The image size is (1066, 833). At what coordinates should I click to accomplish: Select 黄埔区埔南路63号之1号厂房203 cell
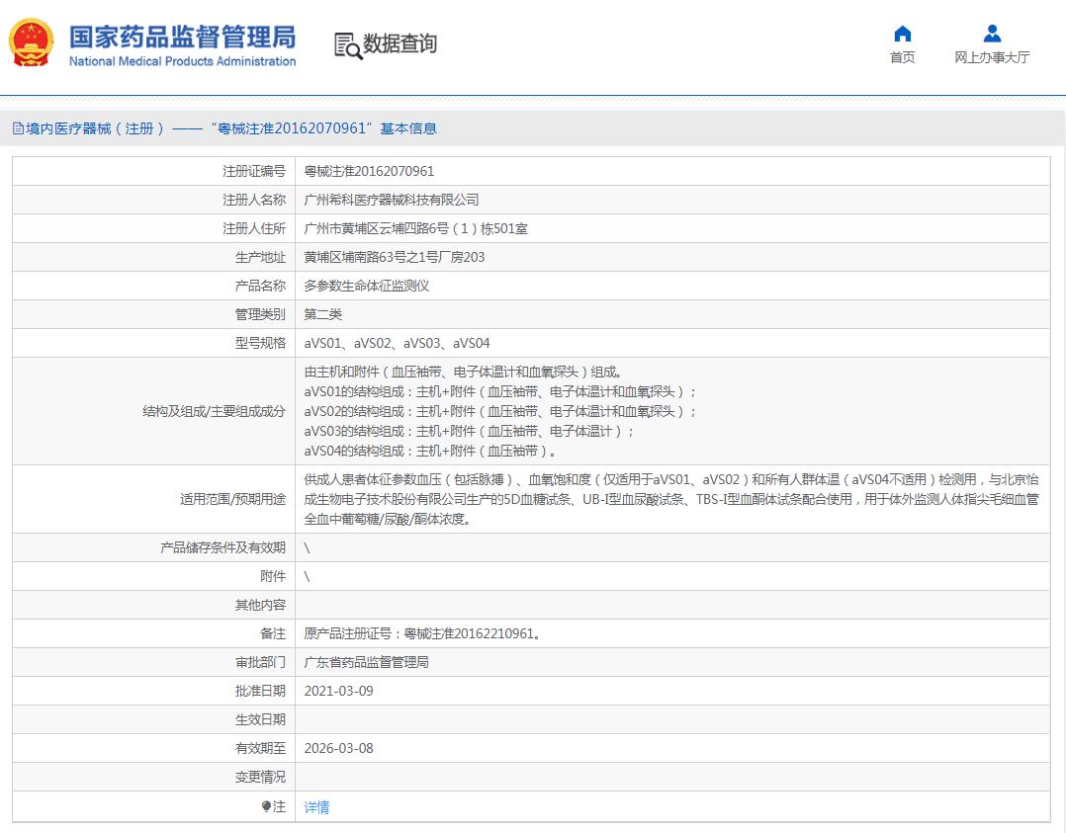tap(395, 257)
